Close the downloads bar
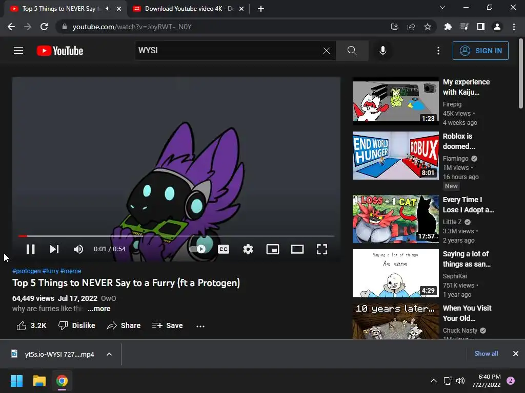The height and width of the screenshot is (393, 525). (516, 354)
